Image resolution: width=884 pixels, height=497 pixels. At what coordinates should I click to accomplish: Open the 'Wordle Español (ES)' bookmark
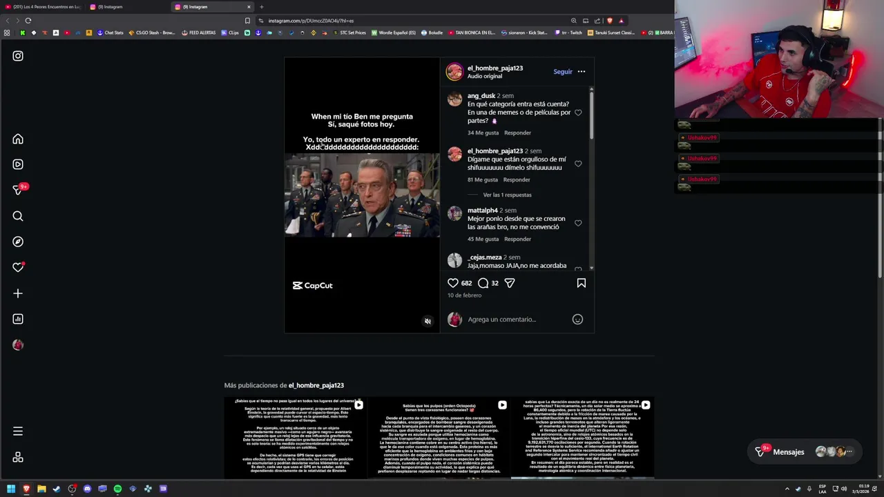pyautogui.click(x=394, y=32)
